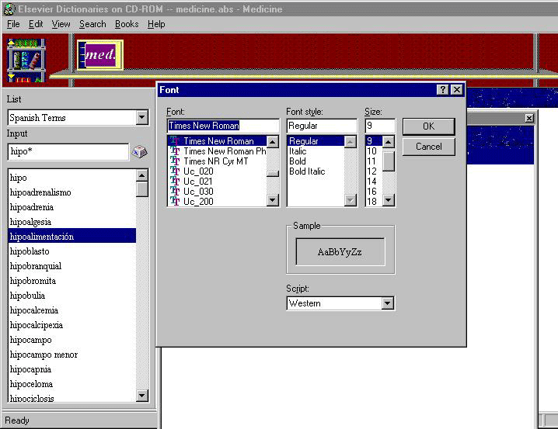This screenshot has width=558, height=429.
Task: Close the Font dialog with X button
Action: coord(456,90)
